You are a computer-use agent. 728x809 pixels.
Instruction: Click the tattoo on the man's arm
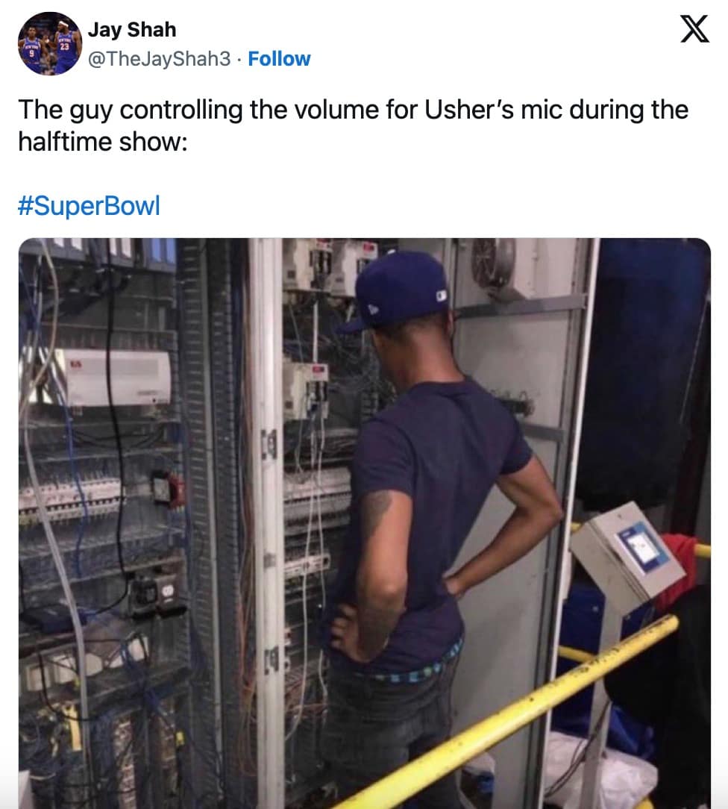[375, 513]
